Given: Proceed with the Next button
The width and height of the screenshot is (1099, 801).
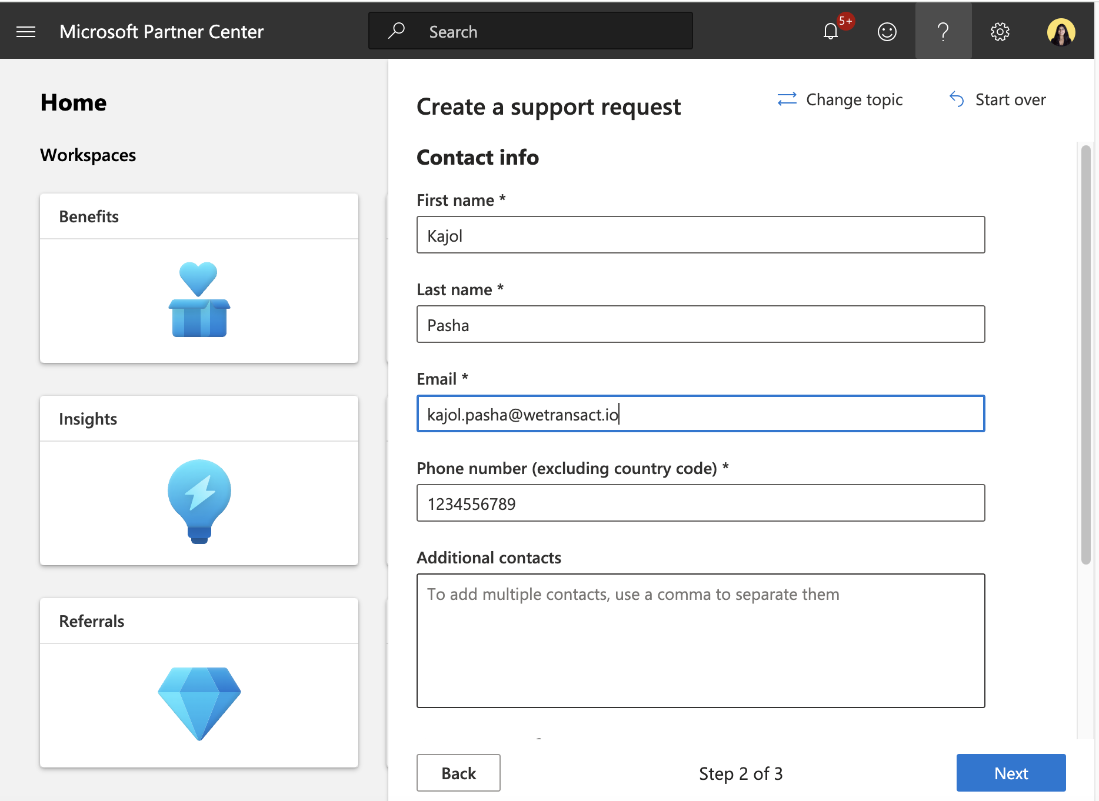Looking at the screenshot, I should pos(1011,773).
